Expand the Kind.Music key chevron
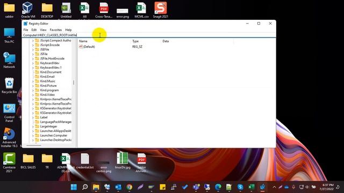 33,81
